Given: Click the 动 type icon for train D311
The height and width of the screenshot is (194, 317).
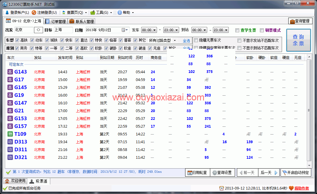Looking at the screenshot, I should tap(10, 149).
